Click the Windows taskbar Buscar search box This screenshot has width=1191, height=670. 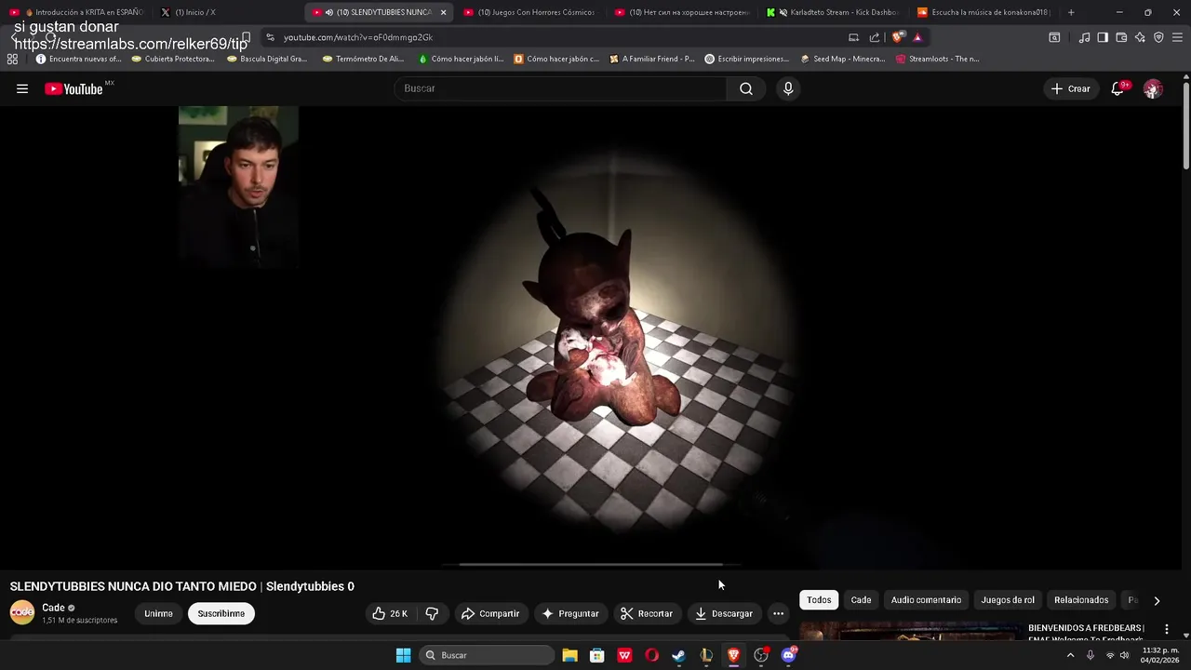click(x=486, y=655)
